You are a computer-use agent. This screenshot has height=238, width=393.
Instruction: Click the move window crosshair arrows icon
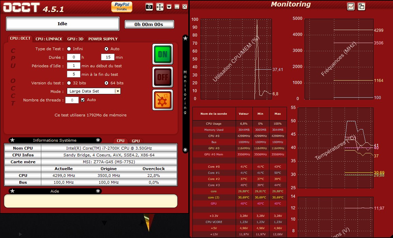click(x=160, y=7)
